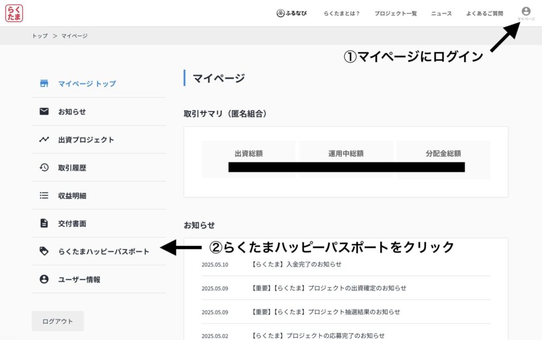Go to プロジェクト一覧 in the header
The image size is (542, 340).
(396, 13)
